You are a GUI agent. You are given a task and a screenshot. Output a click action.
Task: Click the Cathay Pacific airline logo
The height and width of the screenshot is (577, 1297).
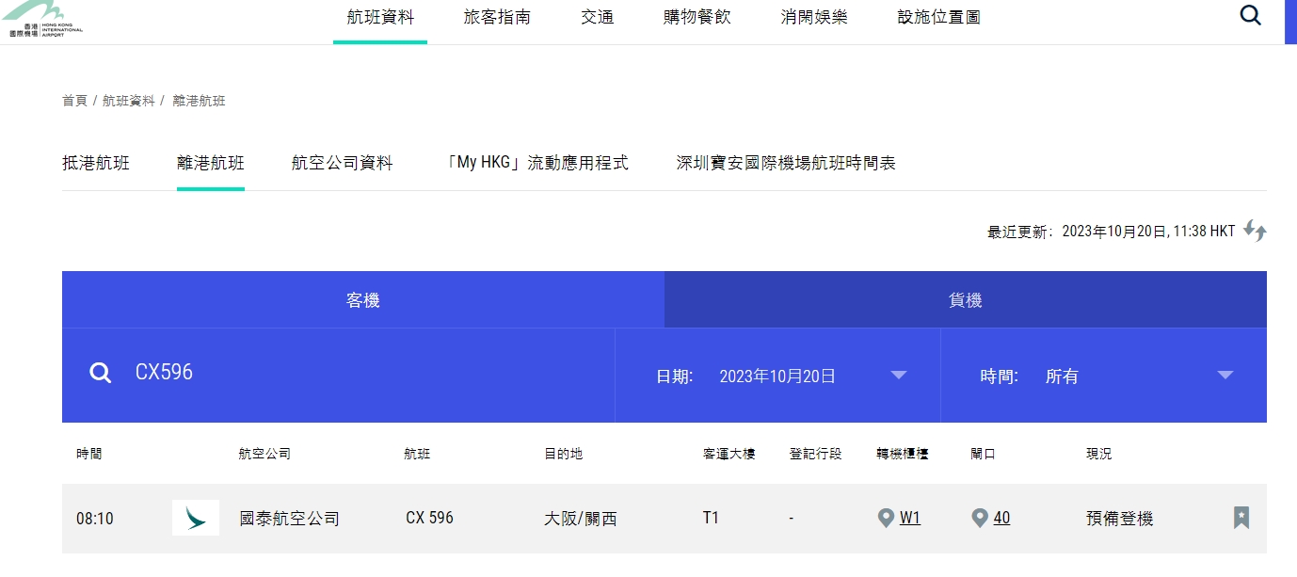[196, 518]
